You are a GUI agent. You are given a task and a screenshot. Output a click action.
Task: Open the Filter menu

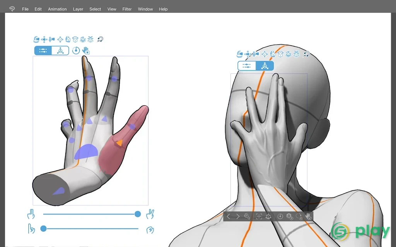(x=127, y=9)
